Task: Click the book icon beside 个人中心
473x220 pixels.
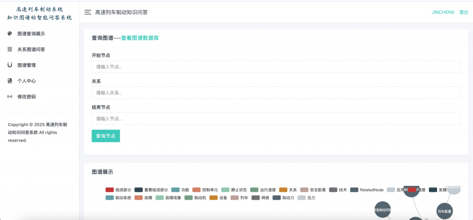Action: tap(10, 81)
